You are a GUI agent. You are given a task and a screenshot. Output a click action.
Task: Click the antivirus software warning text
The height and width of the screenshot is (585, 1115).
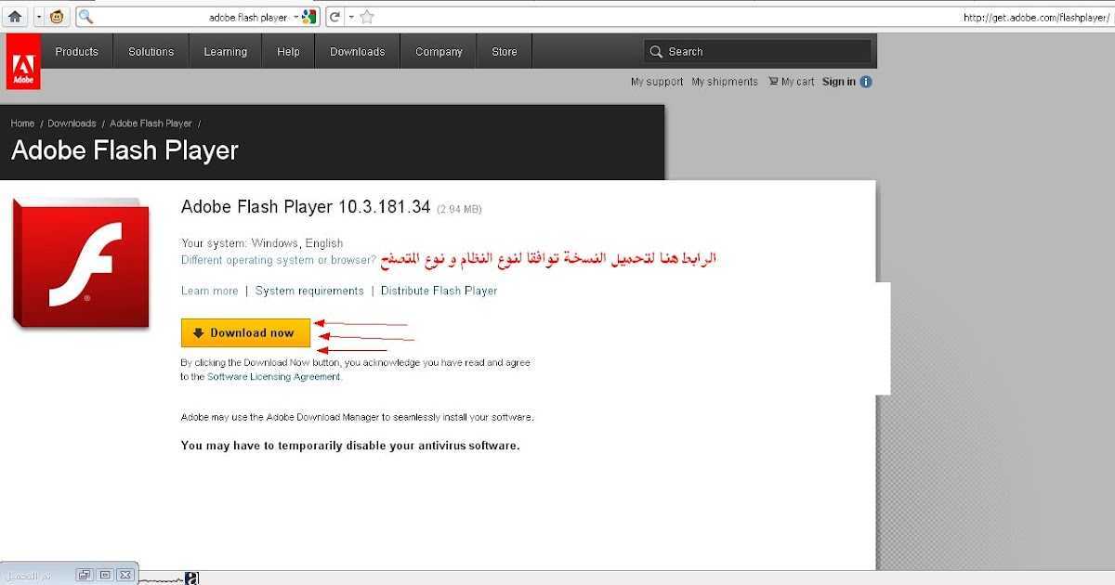[x=350, y=446]
